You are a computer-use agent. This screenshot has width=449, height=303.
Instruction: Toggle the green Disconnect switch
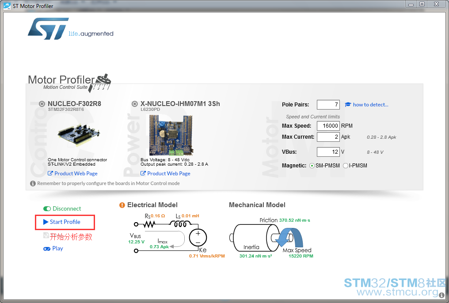47,208
